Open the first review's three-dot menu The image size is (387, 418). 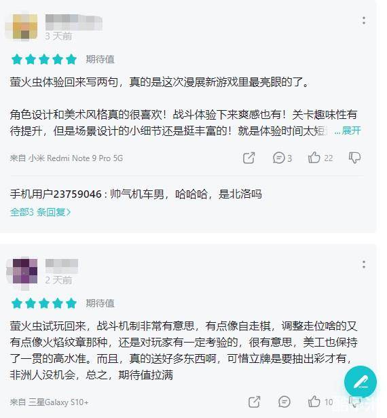point(363,20)
